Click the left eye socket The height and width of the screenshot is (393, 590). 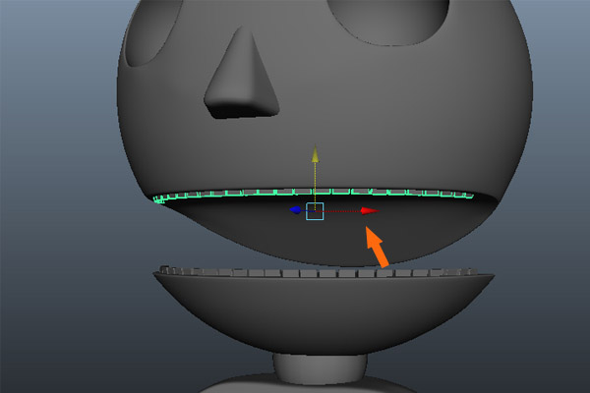tap(152, 32)
